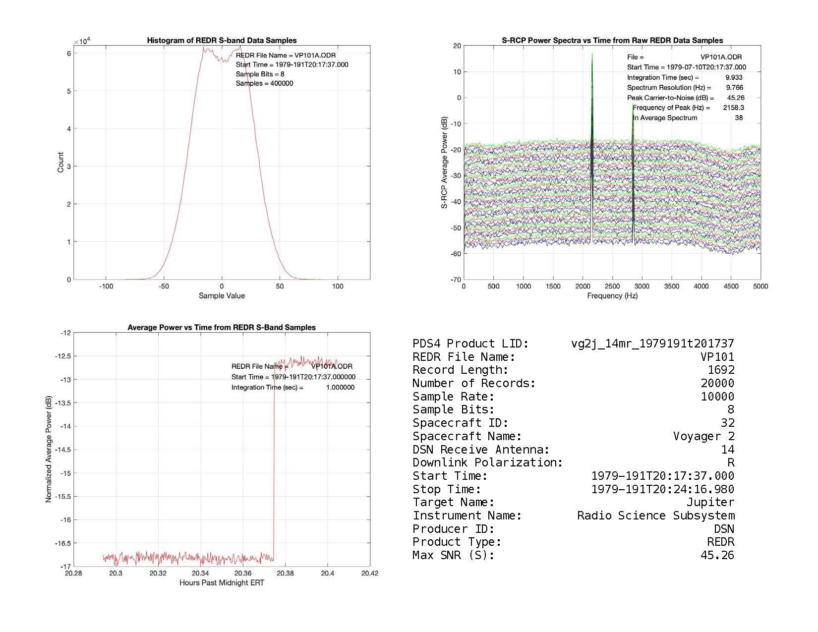This screenshot has width=818, height=632.
Task: Click the Histogram of REDR S-band plot title
Action: click(222, 41)
